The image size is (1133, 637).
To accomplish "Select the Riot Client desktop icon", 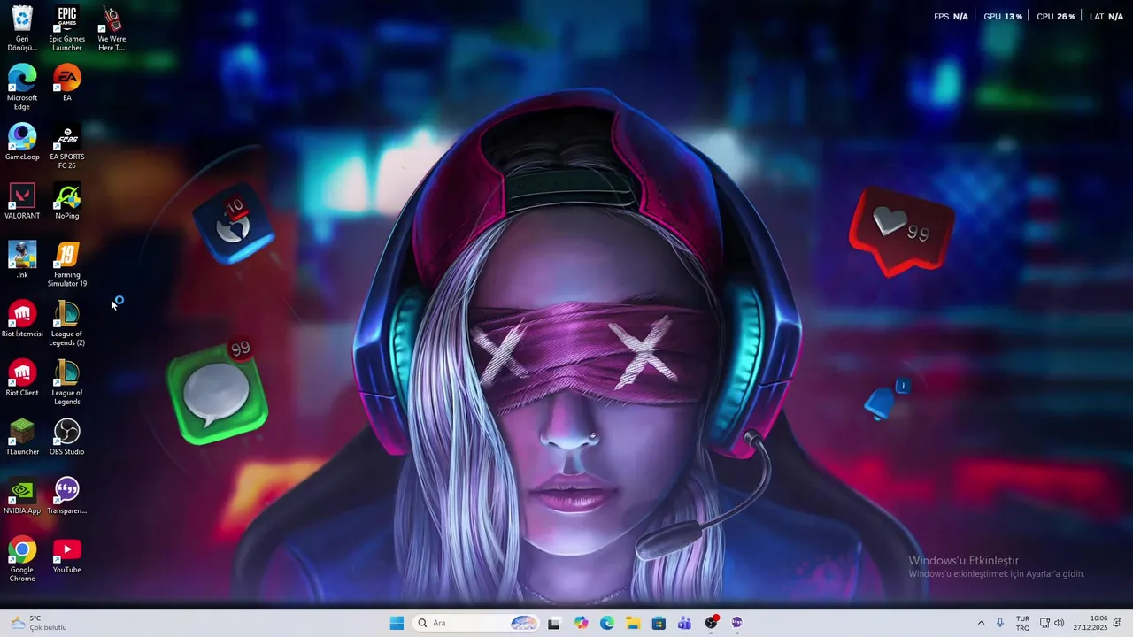I will tap(22, 378).
